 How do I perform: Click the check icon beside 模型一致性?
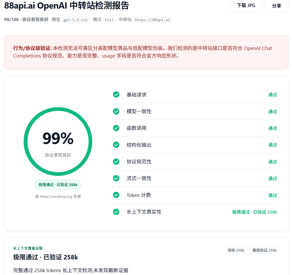[x=116, y=111]
